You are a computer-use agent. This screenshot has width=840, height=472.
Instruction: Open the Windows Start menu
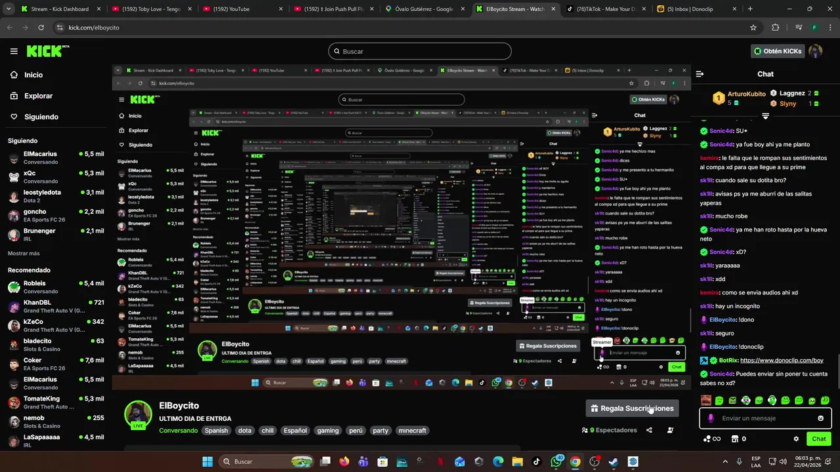pos(207,462)
